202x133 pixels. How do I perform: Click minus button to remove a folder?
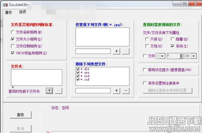click(x=59, y=90)
